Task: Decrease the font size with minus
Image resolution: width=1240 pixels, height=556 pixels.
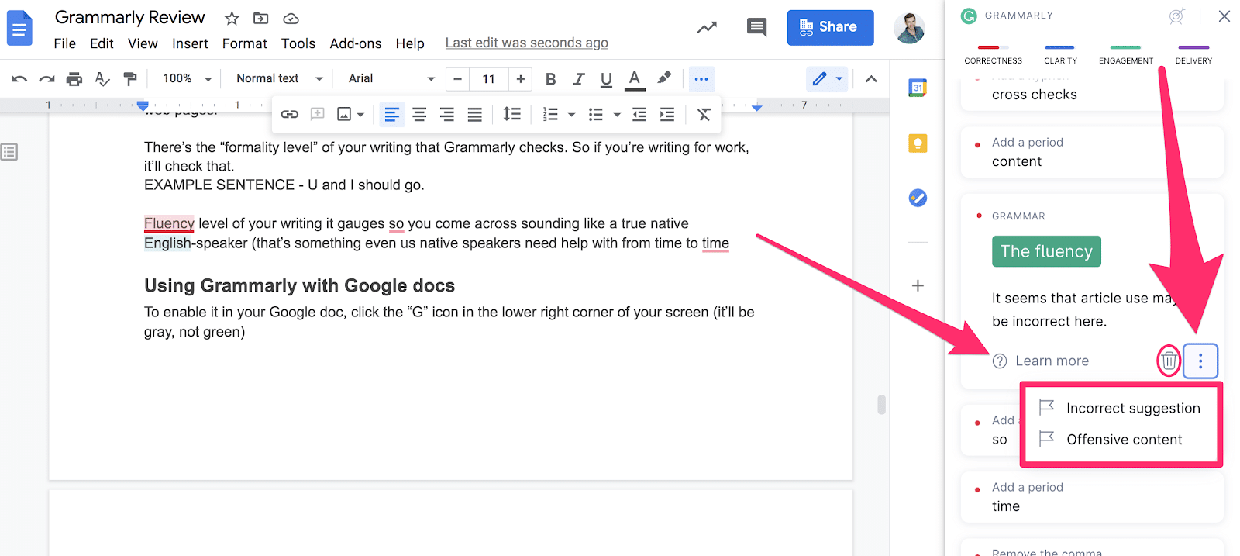Action: (x=458, y=78)
